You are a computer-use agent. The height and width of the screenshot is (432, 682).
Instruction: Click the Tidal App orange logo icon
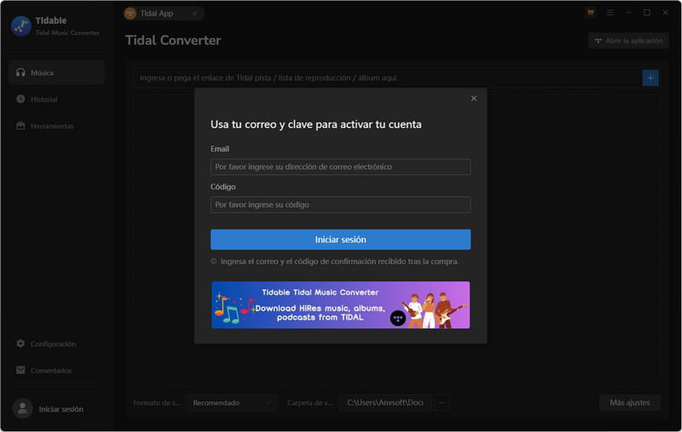coord(130,14)
